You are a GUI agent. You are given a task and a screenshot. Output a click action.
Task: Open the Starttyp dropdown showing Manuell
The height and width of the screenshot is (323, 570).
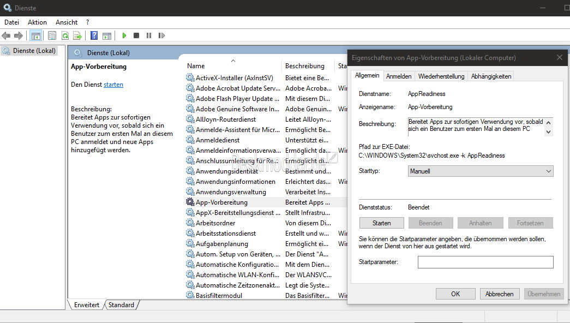tap(481, 171)
